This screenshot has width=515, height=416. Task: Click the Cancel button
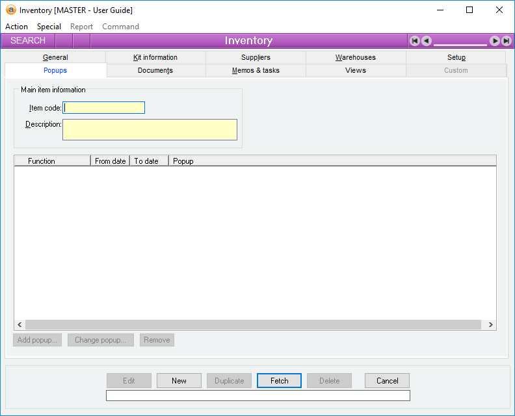(x=387, y=381)
